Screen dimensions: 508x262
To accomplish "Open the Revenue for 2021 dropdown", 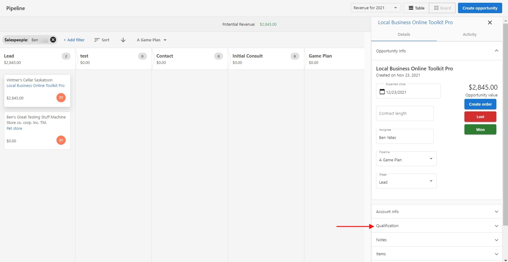I will (x=376, y=8).
